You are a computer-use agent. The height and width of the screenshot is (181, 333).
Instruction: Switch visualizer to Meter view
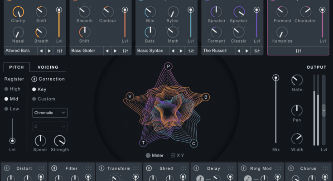(154, 156)
